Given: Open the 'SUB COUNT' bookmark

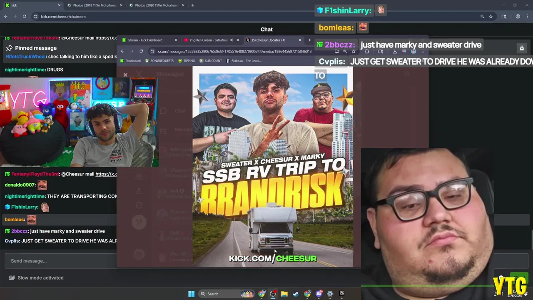Looking at the screenshot, I should click(x=210, y=61).
